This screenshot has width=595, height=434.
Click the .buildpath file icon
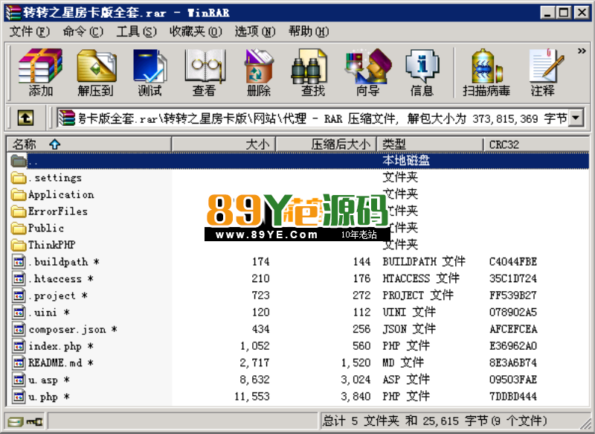19,261
